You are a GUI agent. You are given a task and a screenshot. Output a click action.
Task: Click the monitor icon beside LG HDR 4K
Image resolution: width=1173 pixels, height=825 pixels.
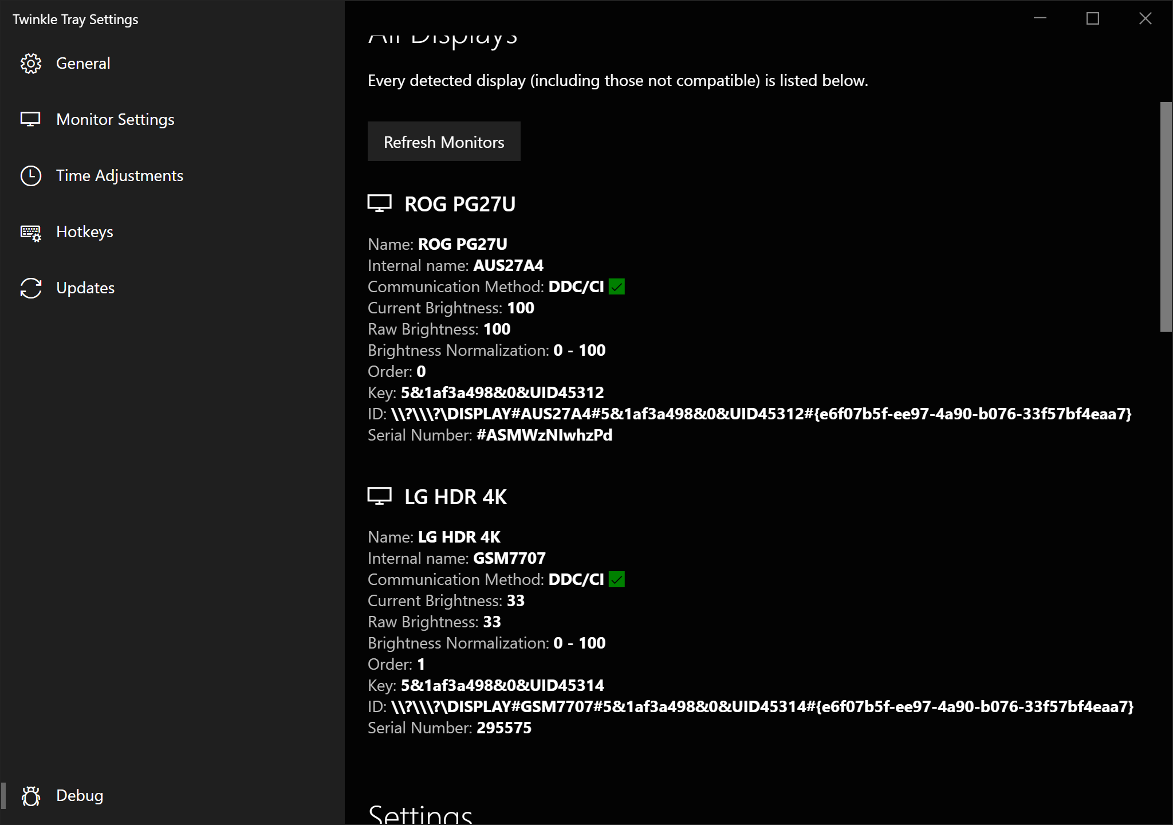[x=379, y=496]
